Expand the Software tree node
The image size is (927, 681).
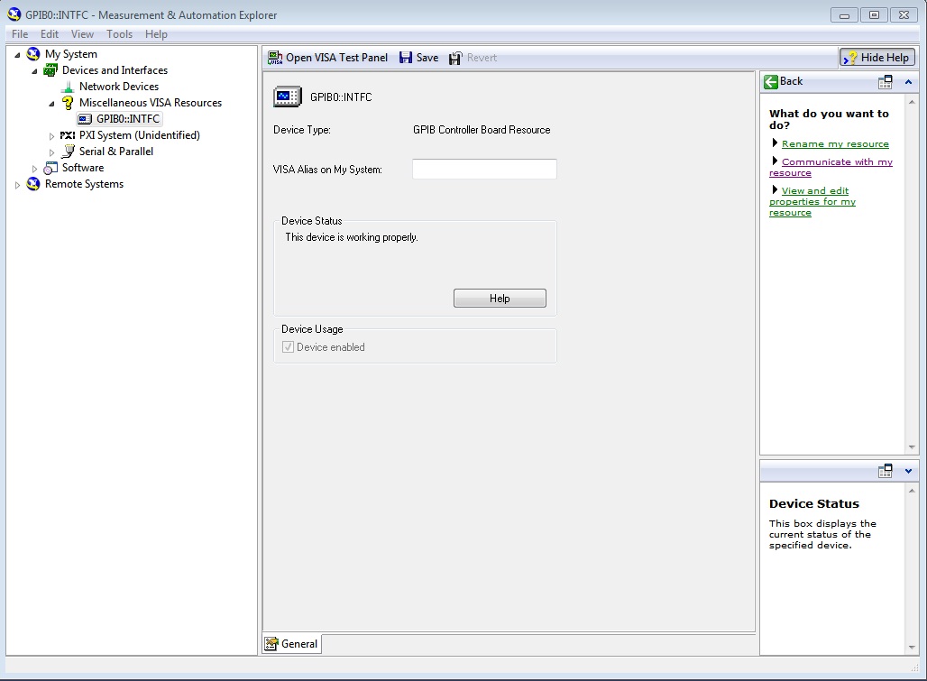click(34, 169)
